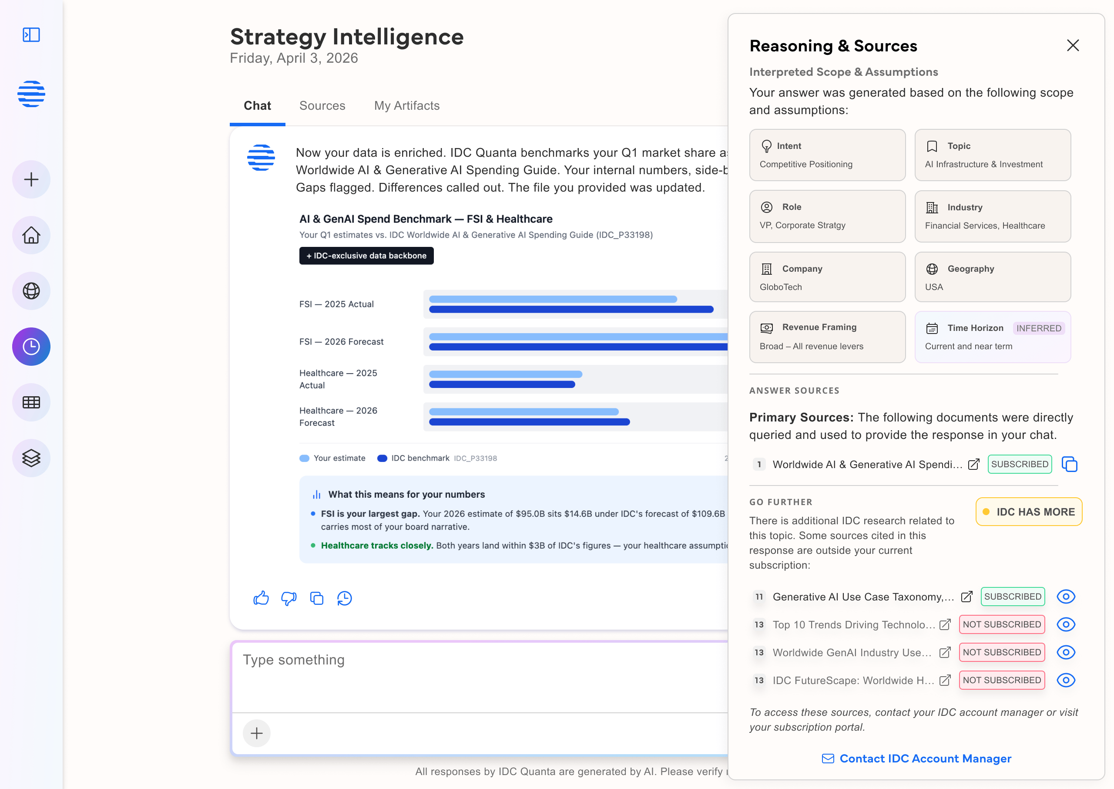
Task: Switch to the Sources tab
Action: pos(322,105)
